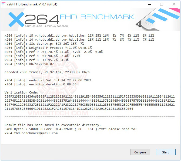Click the first line of verification code
The height and width of the screenshot is (161, 181).
[90, 96]
